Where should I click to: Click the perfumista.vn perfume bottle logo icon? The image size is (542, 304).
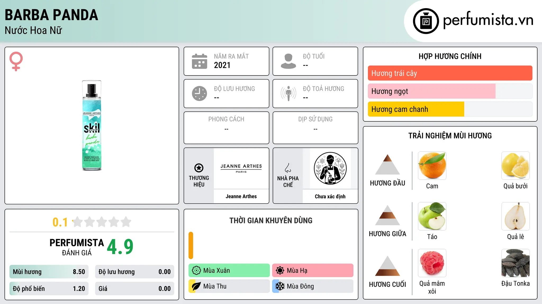[426, 21]
